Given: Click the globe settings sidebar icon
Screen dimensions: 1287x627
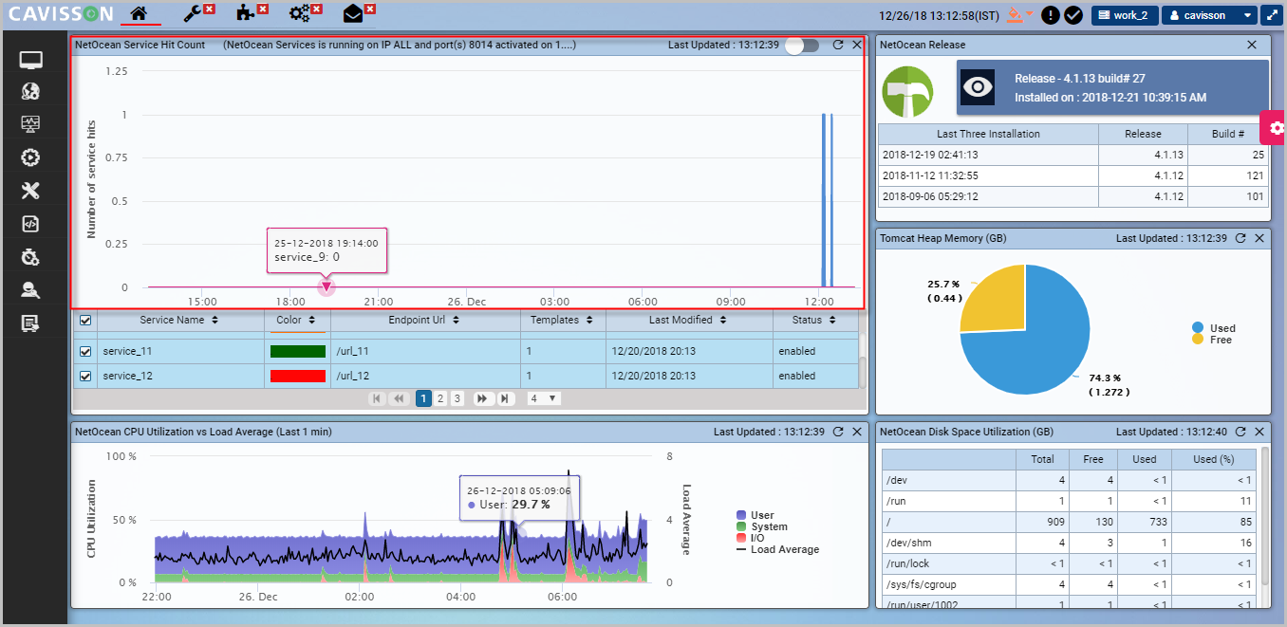Looking at the screenshot, I should (x=31, y=92).
